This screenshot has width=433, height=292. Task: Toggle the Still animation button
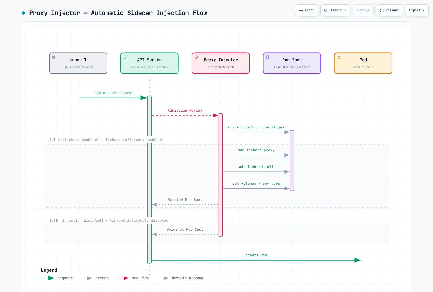363,10
